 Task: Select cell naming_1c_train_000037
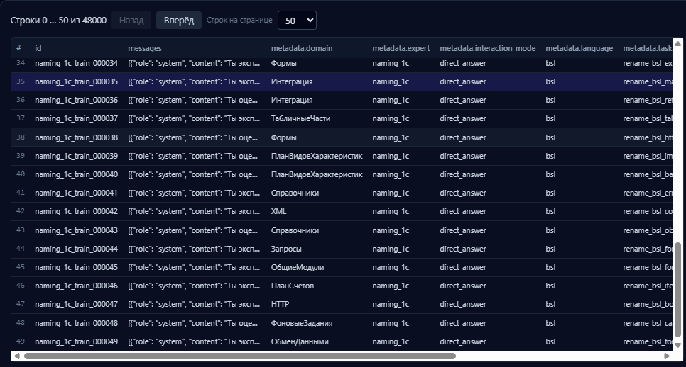point(76,119)
